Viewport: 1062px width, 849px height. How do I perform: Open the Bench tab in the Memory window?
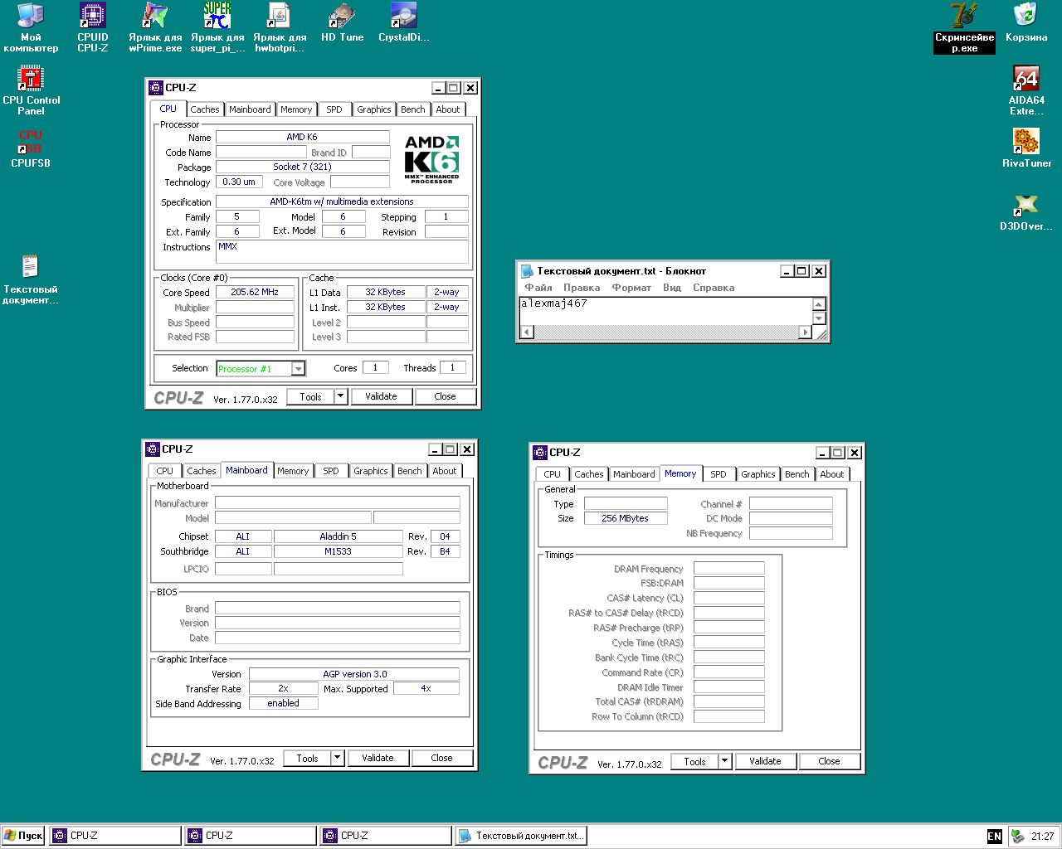(796, 474)
